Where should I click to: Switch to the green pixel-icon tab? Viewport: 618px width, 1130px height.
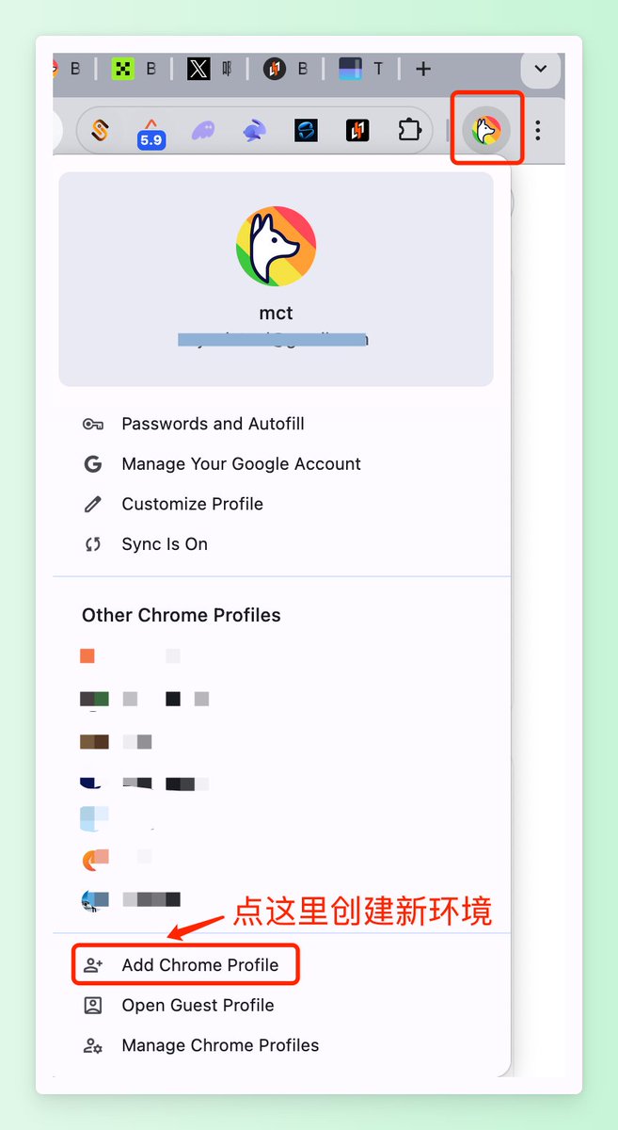click(122, 69)
